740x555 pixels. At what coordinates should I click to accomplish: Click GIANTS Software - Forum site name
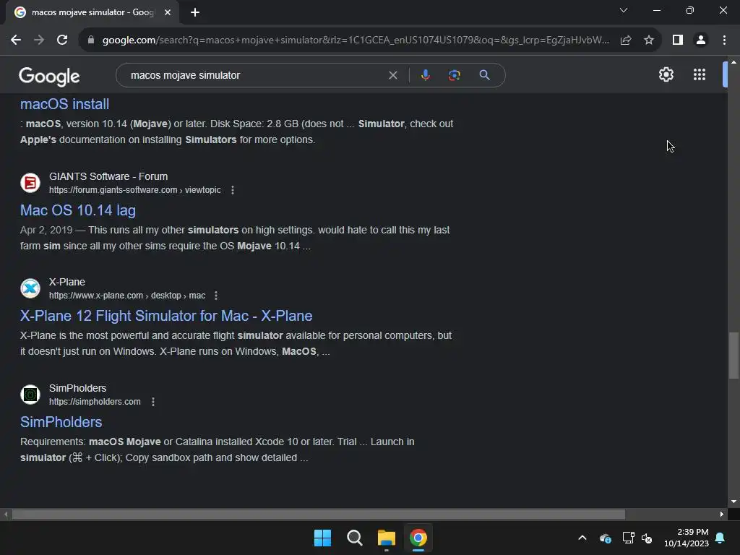pos(108,176)
